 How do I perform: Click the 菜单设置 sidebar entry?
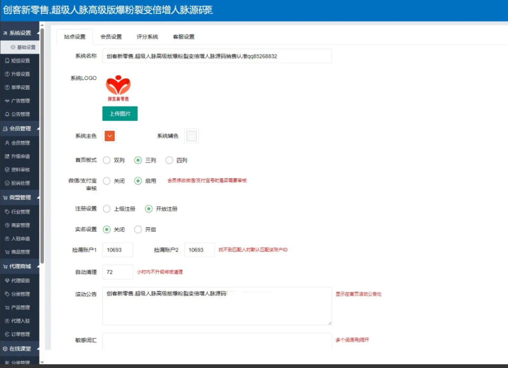pyautogui.click(x=20, y=87)
